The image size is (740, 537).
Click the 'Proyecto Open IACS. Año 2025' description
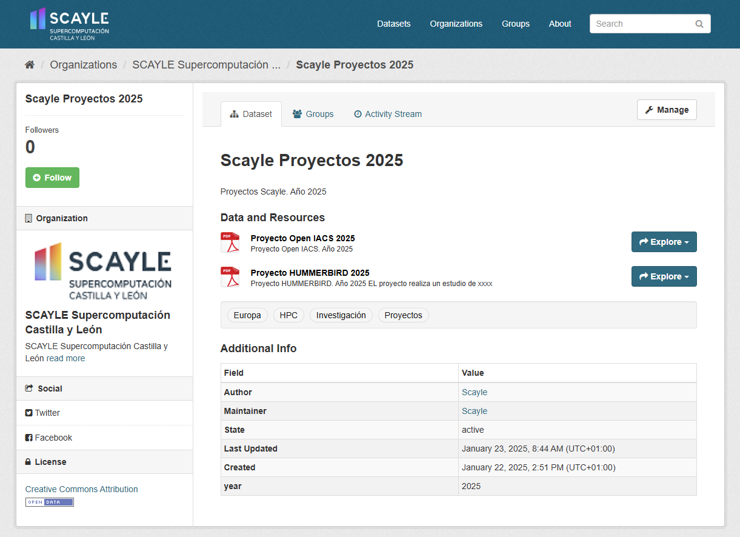click(x=301, y=249)
